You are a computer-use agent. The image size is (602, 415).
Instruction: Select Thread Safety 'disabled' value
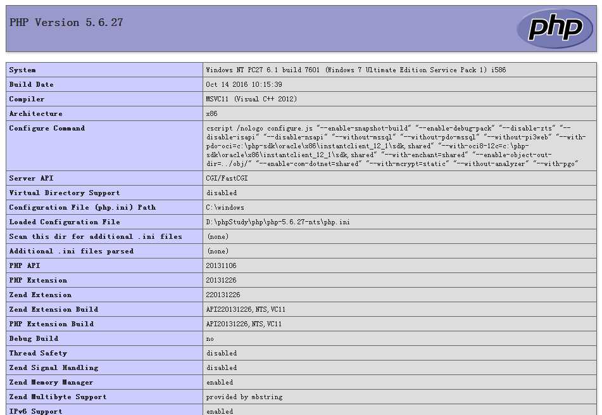tap(222, 353)
